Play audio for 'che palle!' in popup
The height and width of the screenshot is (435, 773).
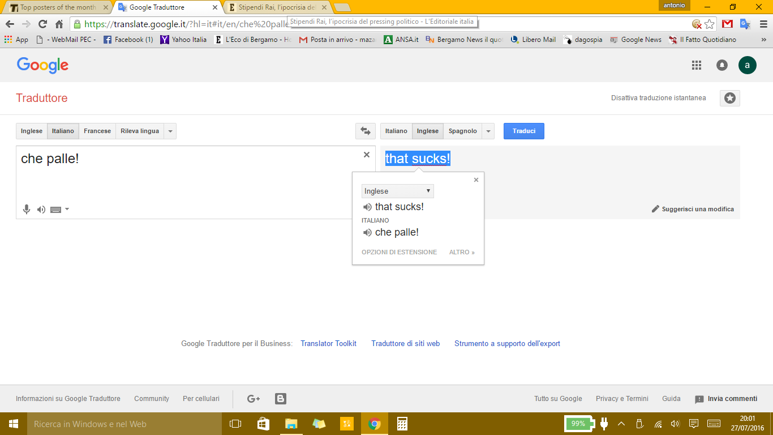pyautogui.click(x=368, y=233)
